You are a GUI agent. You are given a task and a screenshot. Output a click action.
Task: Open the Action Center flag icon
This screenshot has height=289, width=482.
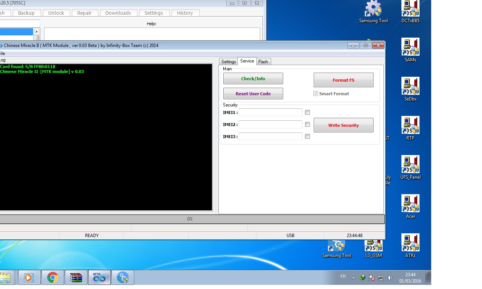(372, 278)
